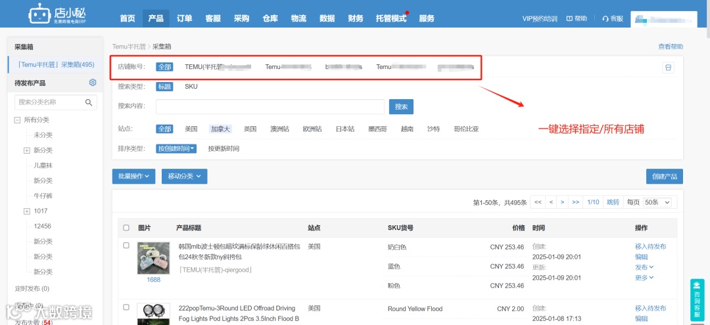Click 移入待发布 for first product row
710x325 pixels.
[x=650, y=246]
